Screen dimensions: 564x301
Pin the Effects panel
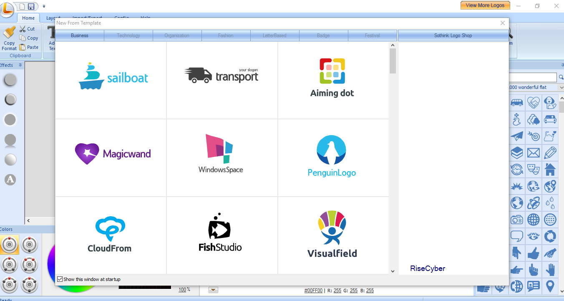pyautogui.click(x=20, y=65)
